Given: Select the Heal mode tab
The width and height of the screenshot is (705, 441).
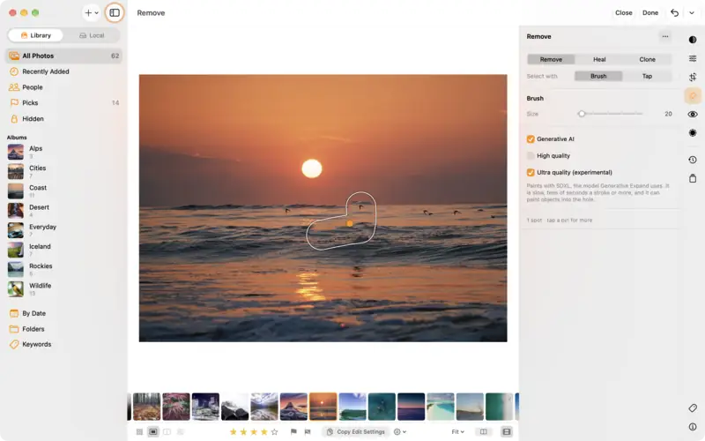Looking at the screenshot, I should pyautogui.click(x=599, y=59).
